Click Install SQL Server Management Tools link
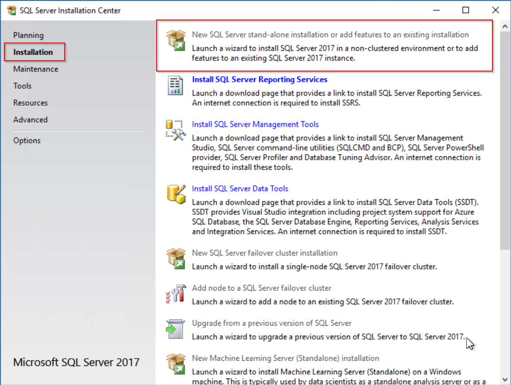This screenshot has height=385, width=511. point(255,124)
